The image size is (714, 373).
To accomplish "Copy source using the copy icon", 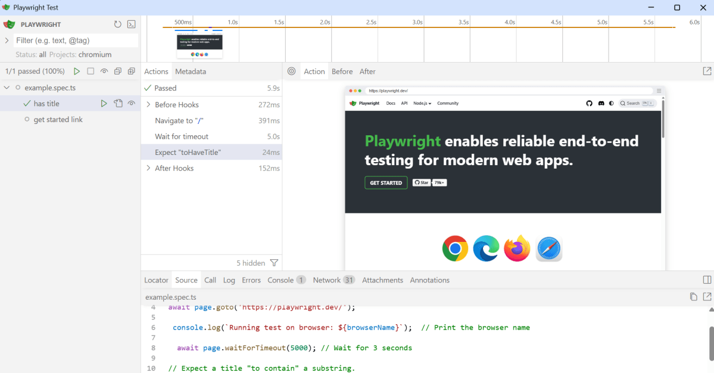I will tap(693, 297).
